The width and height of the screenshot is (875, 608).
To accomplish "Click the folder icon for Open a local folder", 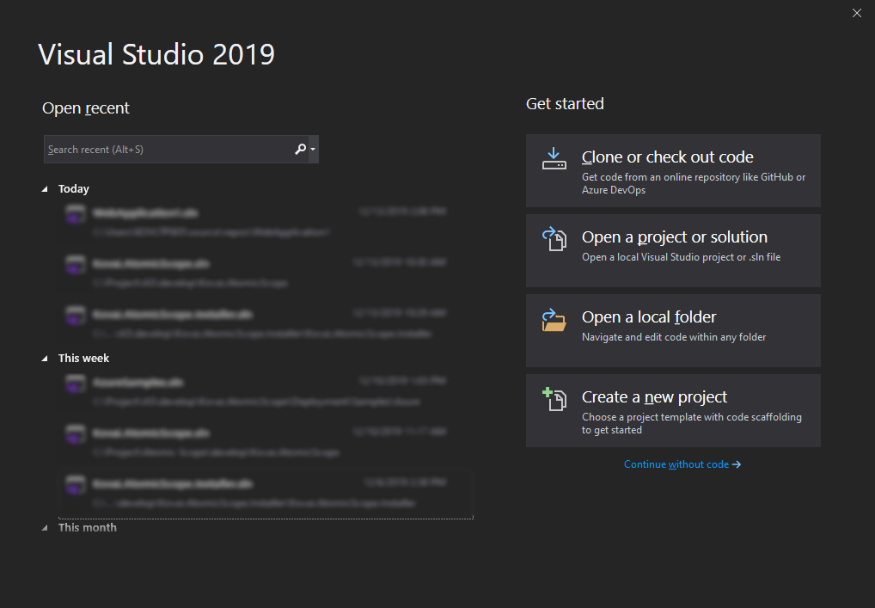I will pyautogui.click(x=554, y=320).
